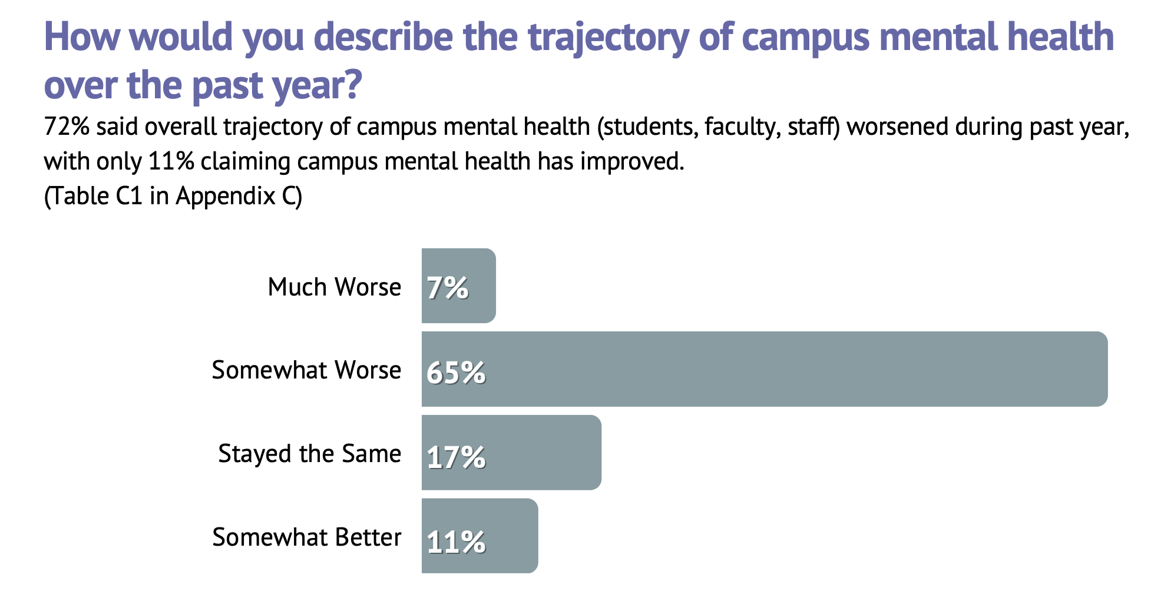Click the 7% value label

(x=448, y=288)
